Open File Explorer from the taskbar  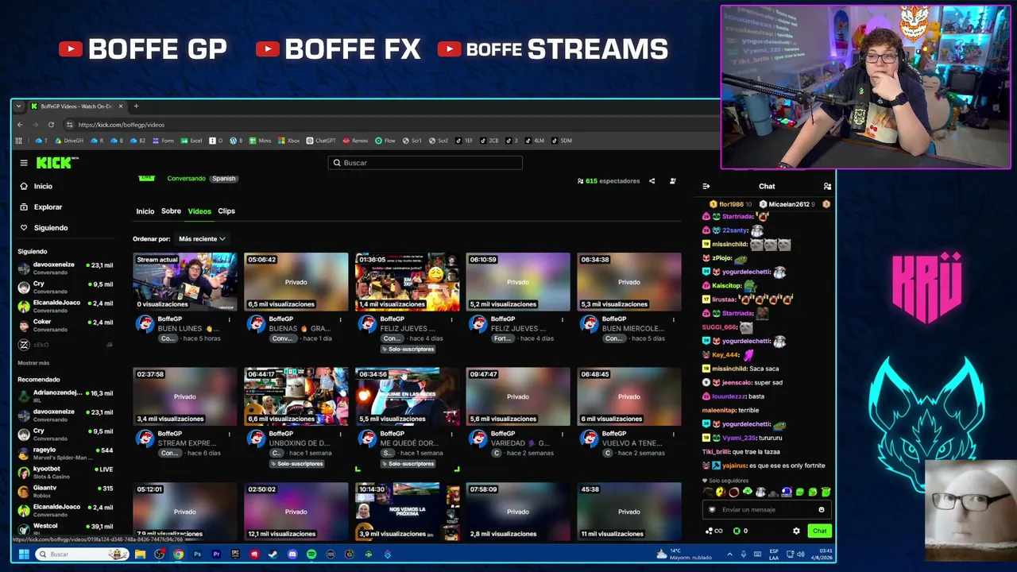tap(140, 554)
